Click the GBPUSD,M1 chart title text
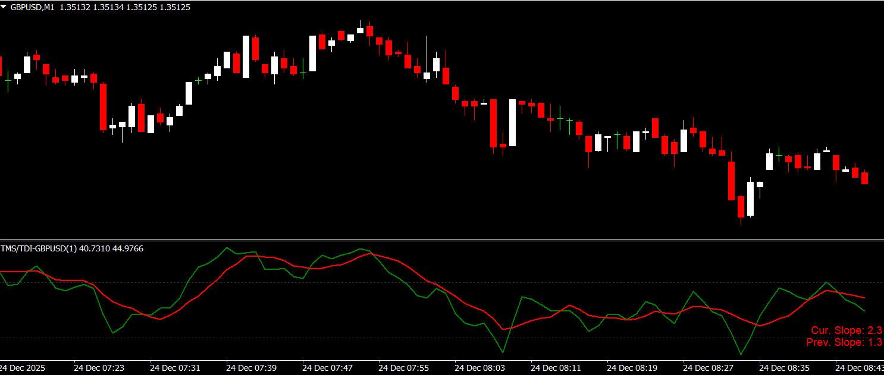 pos(33,7)
